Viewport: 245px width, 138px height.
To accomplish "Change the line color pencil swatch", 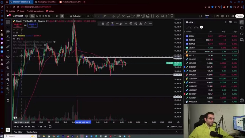I will pyautogui.click(x=107, y=24).
